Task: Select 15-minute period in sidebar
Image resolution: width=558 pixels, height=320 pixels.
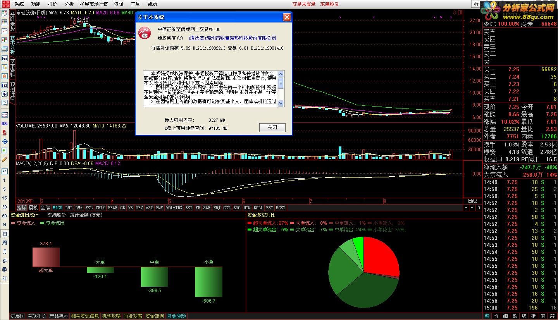Action: pyautogui.click(x=5, y=198)
